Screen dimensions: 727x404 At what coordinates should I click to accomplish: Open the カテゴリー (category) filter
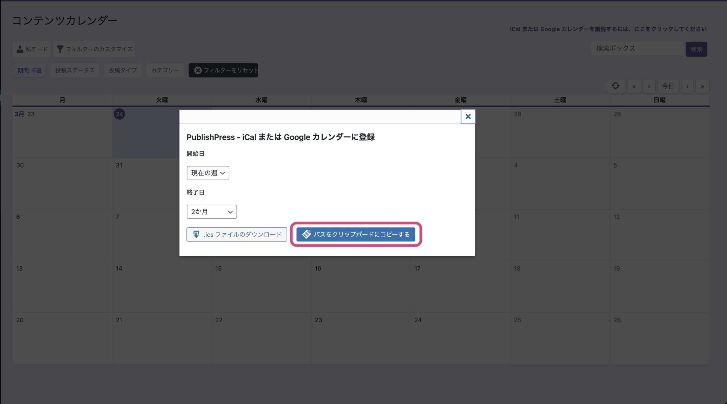(x=165, y=70)
